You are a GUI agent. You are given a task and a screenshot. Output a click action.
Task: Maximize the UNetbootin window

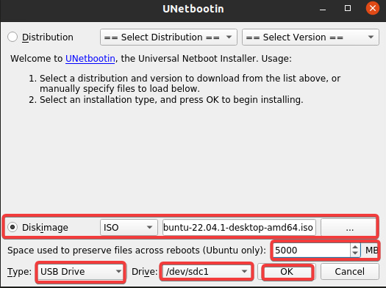click(348, 8)
